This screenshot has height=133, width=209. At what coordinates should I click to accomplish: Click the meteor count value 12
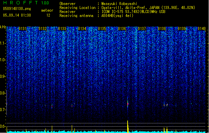click(x=48, y=15)
